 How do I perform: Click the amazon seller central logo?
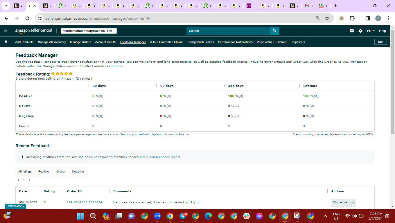coord(34,30)
